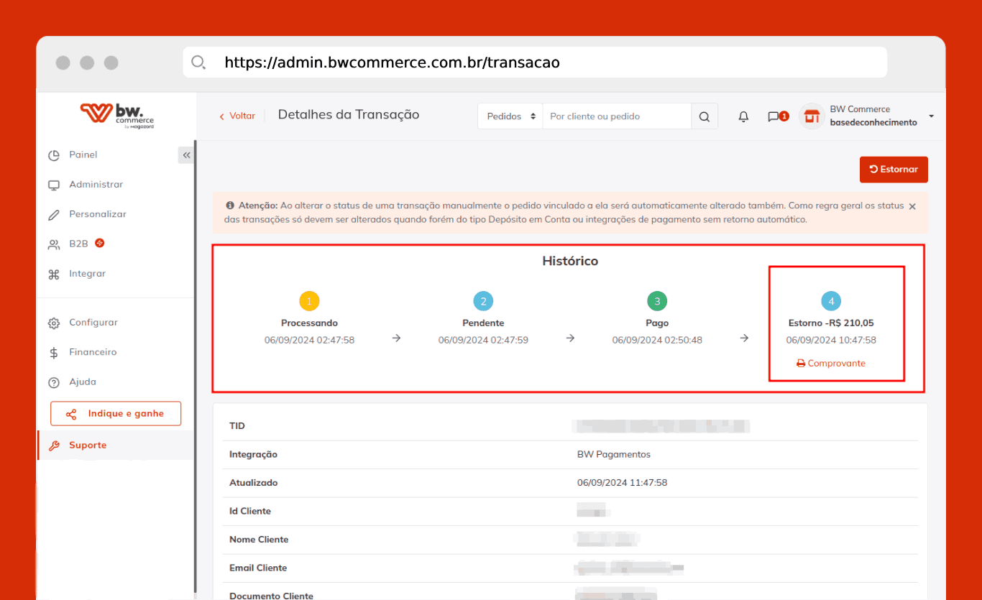Open Financeiro menu item
Image resolution: width=982 pixels, height=600 pixels.
(93, 352)
